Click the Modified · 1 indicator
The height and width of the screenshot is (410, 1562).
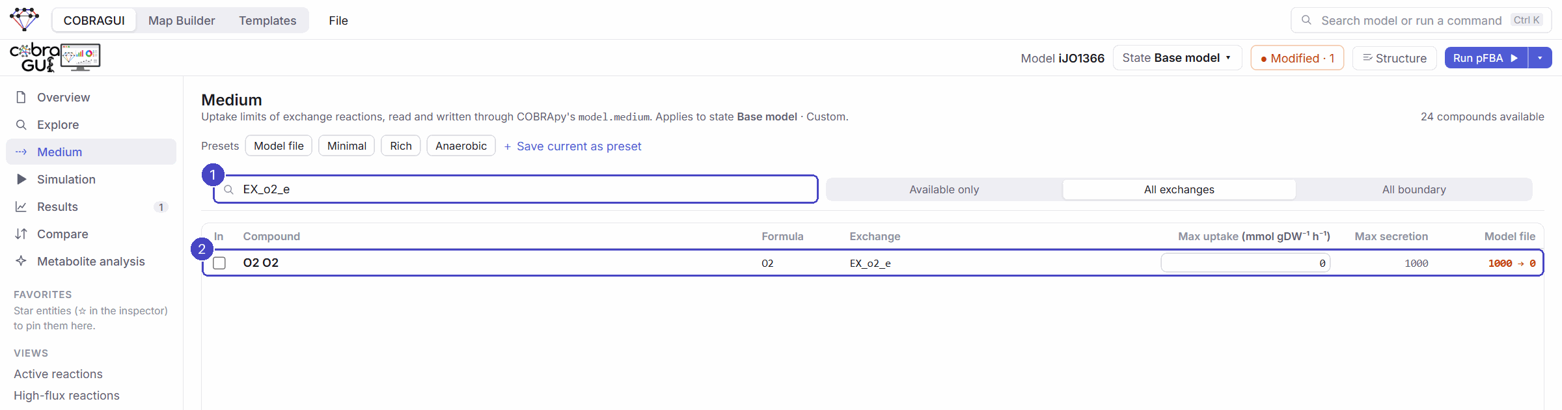click(1297, 58)
